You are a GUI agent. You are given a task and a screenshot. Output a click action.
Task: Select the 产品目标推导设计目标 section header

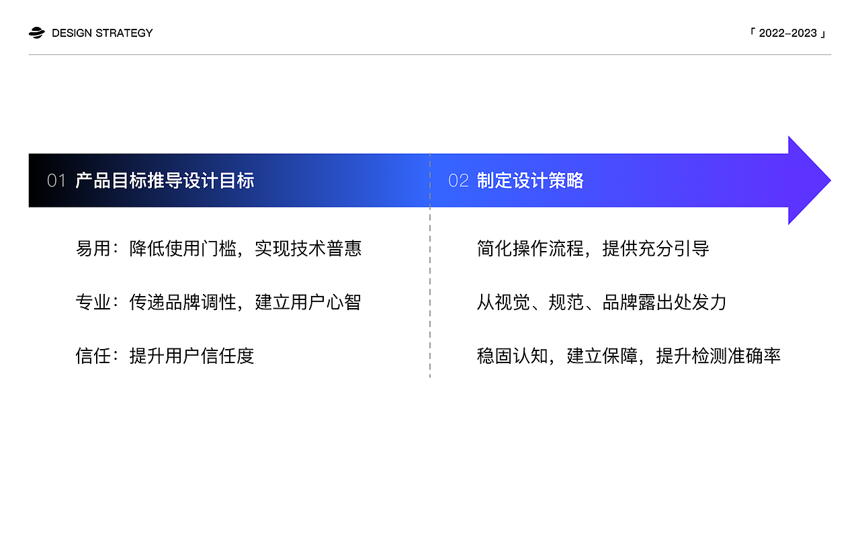click(x=166, y=181)
